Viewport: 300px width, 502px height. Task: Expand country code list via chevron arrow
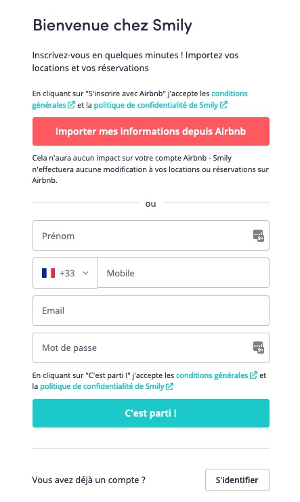[x=85, y=273]
